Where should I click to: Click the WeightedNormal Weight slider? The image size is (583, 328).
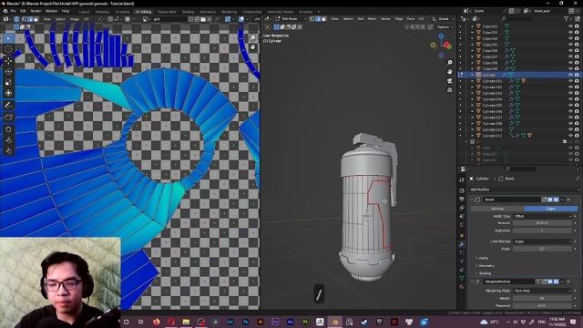tap(542, 298)
